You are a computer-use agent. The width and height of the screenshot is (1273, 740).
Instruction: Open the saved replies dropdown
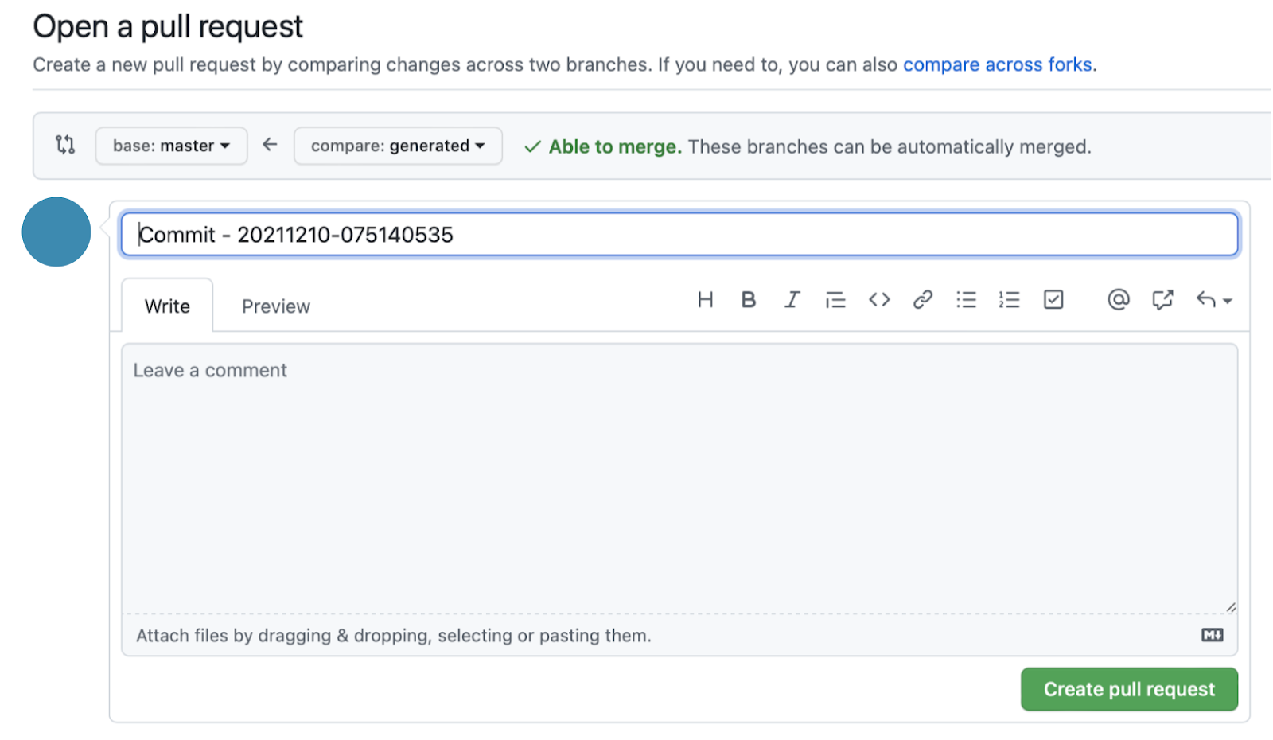pyautogui.click(x=1213, y=300)
